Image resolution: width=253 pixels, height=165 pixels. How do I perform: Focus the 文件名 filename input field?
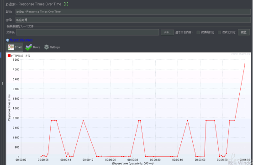(87, 32)
